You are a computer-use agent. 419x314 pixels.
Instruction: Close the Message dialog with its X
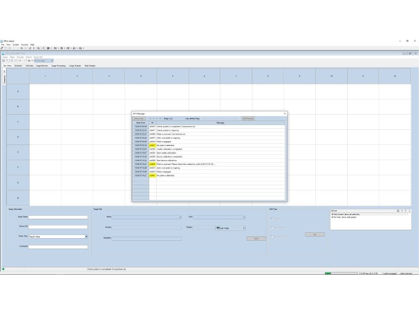(285, 114)
